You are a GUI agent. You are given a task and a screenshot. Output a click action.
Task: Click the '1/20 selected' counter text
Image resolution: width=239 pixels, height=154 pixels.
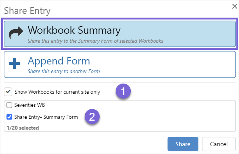click(23, 128)
